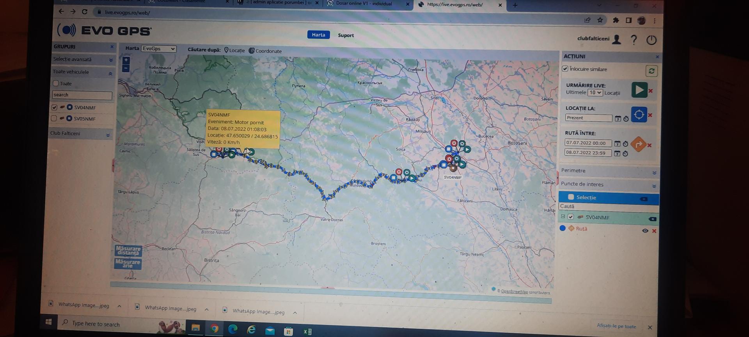Click the green refresh icon in Acțiuni
749x337 pixels.
651,71
